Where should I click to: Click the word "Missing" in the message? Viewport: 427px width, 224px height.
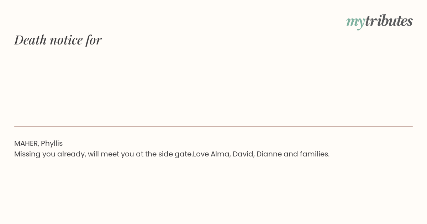(x=27, y=154)
